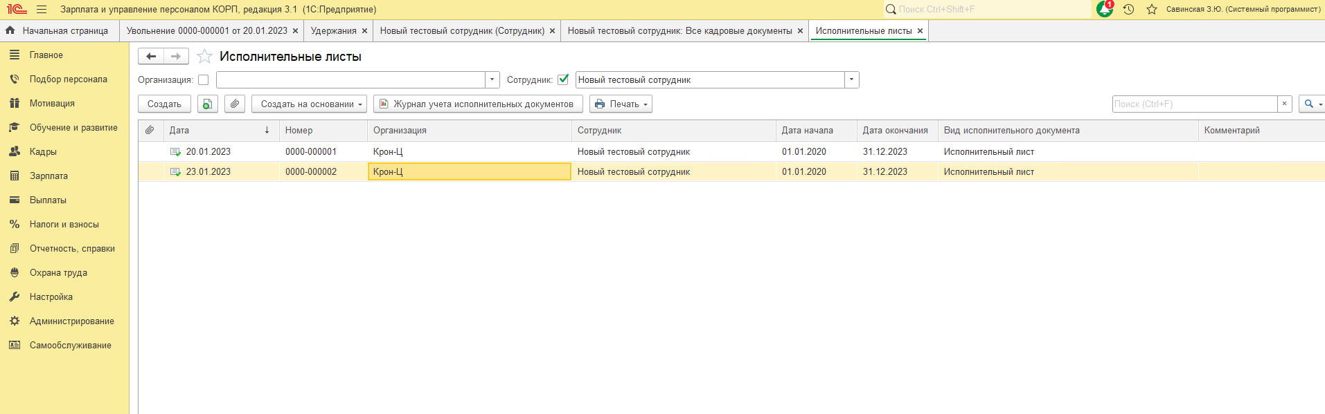Click the Сотрудник filter input field
Viewport: 1325px width, 414px height.
click(x=710, y=79)
